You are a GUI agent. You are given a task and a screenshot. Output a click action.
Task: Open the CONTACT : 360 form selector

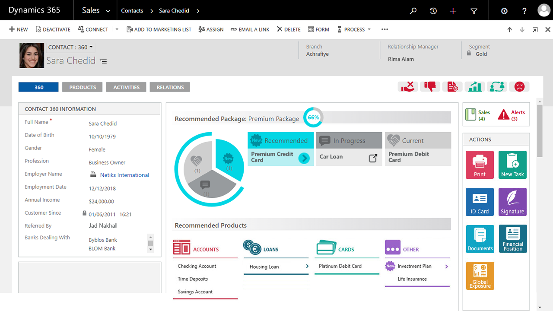click(70, 47)
